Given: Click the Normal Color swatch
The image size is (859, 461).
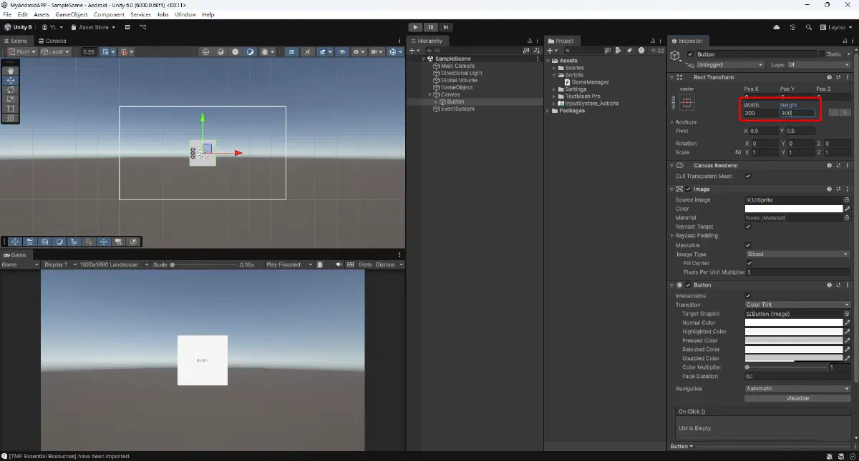Looking at the screenshot, I should (x=794, y=323).
